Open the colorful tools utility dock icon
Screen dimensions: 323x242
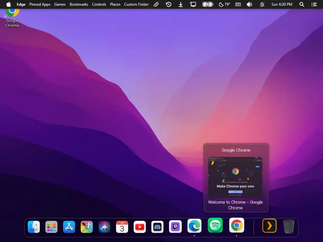pyautogui.click(x=87, y=227)
